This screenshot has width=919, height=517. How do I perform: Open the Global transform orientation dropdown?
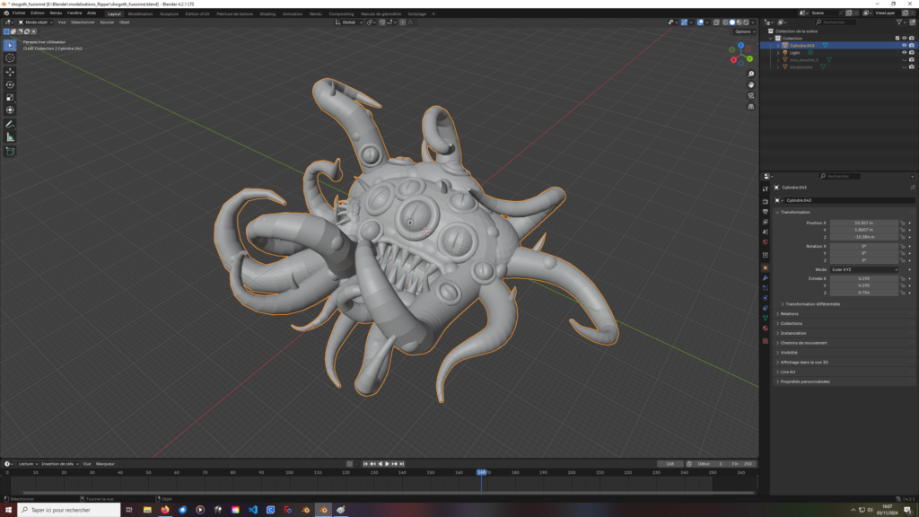point(349,22)
